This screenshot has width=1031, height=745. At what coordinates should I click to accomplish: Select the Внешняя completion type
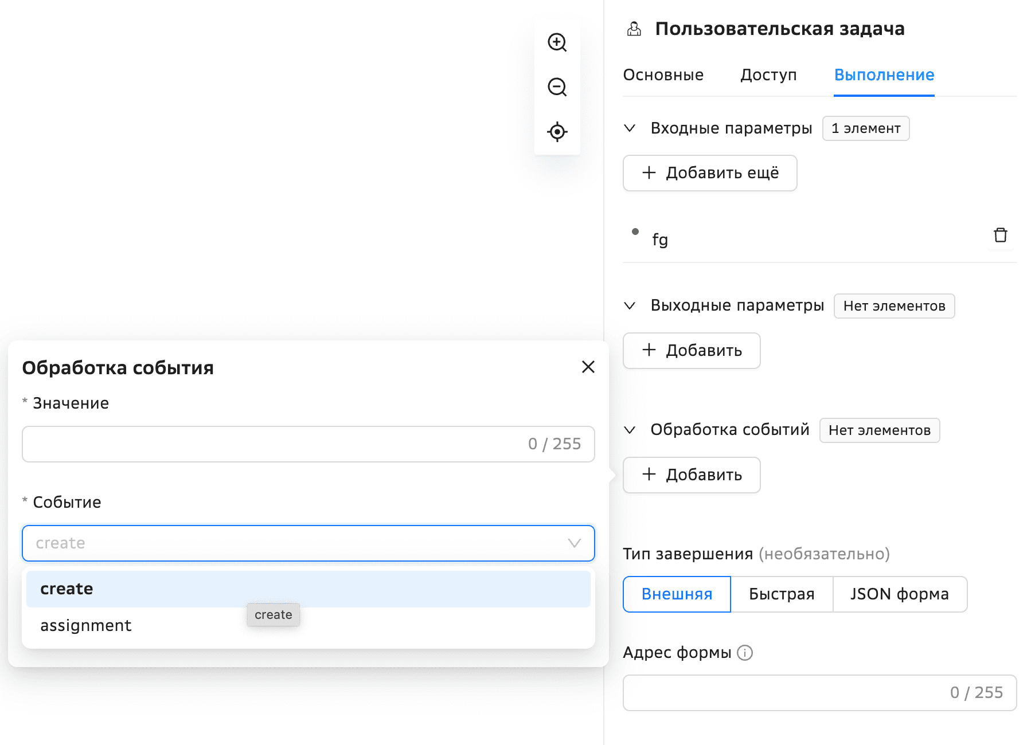click(676, 594)
